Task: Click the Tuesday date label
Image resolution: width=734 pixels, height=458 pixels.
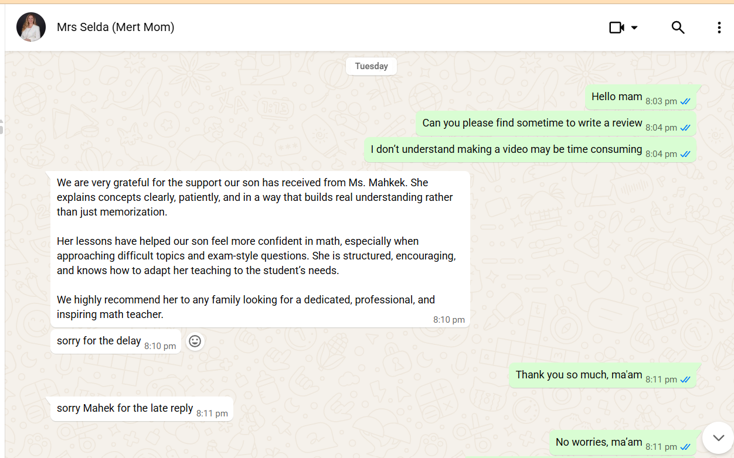Action: [x=371, y=66]
